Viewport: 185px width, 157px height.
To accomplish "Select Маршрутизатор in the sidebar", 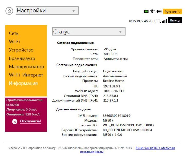I will pos(26,67).
